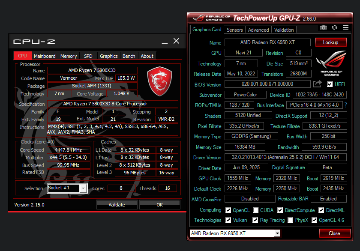Toggle the OpenCL checkbox
This screenshot has height=251, width=360.
pyautogui.click(x=228, y=210)
